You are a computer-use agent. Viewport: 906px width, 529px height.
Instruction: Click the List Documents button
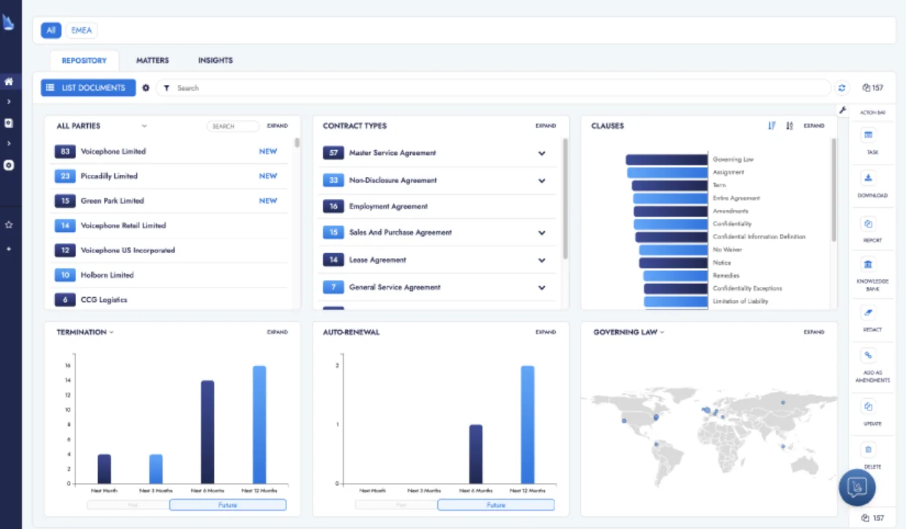click(88, 88)
